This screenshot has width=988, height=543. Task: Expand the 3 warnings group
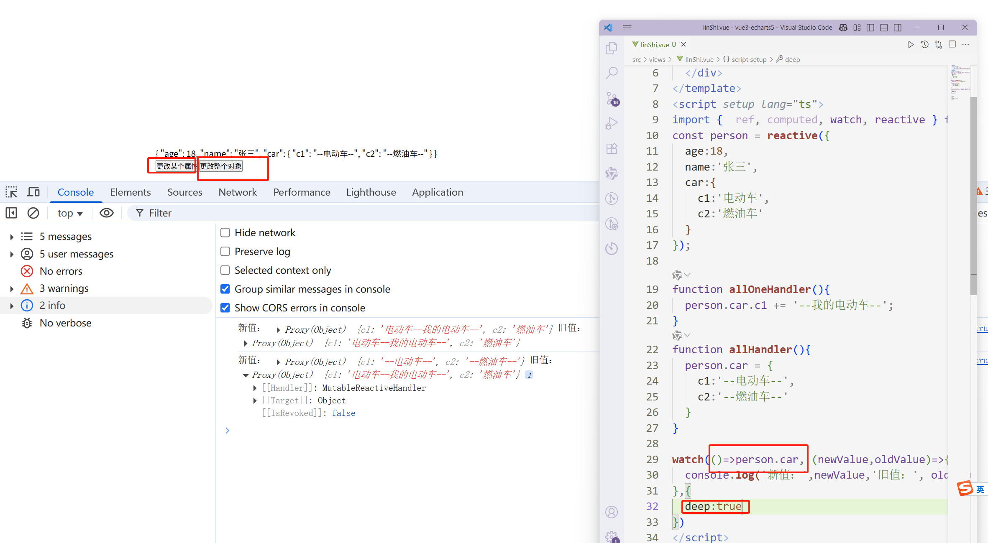[x=12, y=288]
